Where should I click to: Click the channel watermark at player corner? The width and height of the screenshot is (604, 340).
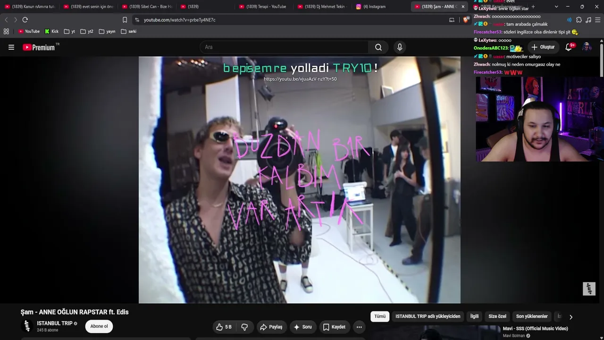point(589,289)
